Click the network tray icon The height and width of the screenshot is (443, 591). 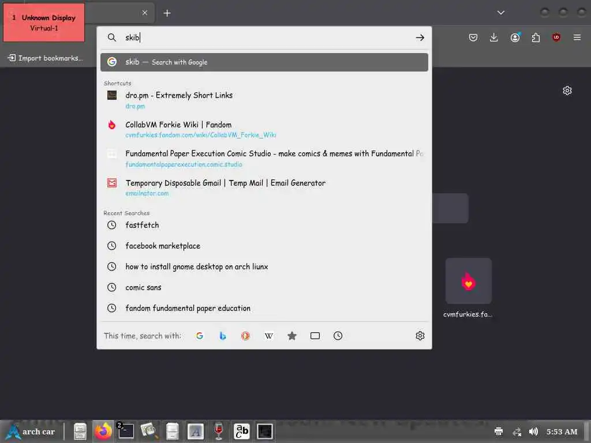[517, 431]
